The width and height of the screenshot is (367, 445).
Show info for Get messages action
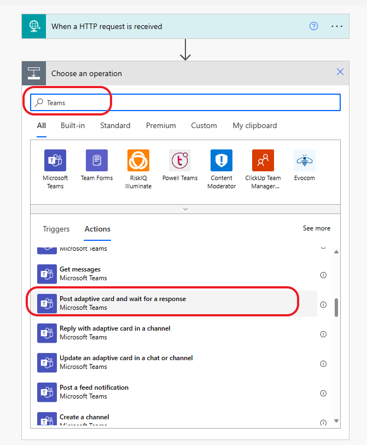click(x=323, y=275)
